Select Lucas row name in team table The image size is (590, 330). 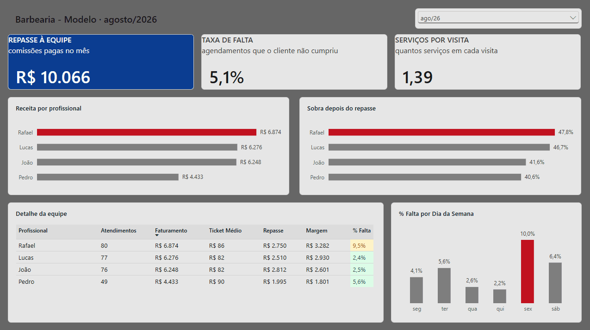pyautogui.click(x=26, y=258)
